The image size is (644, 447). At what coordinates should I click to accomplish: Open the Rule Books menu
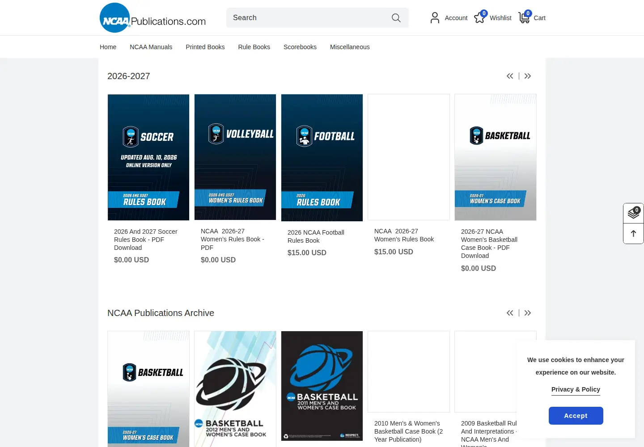[254, 47]
